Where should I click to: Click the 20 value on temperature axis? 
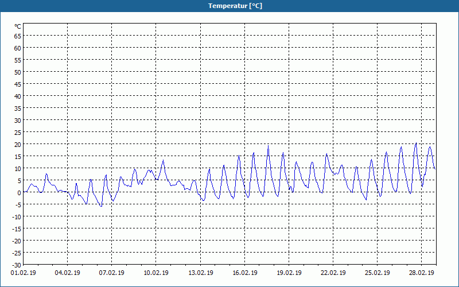click(18, 145)
